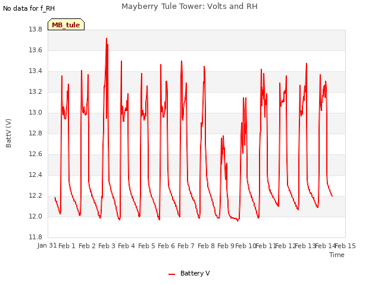Click the 'Feb 2' date tick label
The width and height of the screenshot is (381, 285).
point(87,246)
